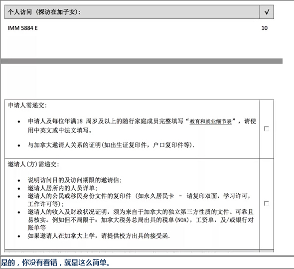
Task: Click the bullet about 公民或移民身份文件的复印件
Action: point(139,200)
